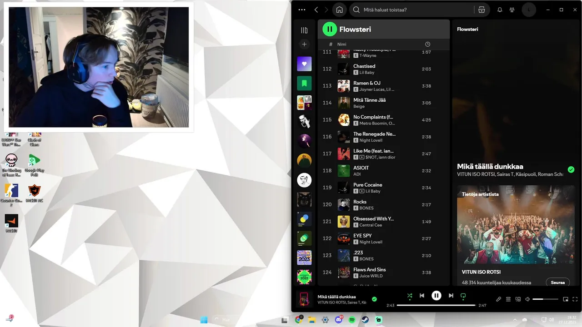
Task: Skip to previous track
Action: point(422,296)
